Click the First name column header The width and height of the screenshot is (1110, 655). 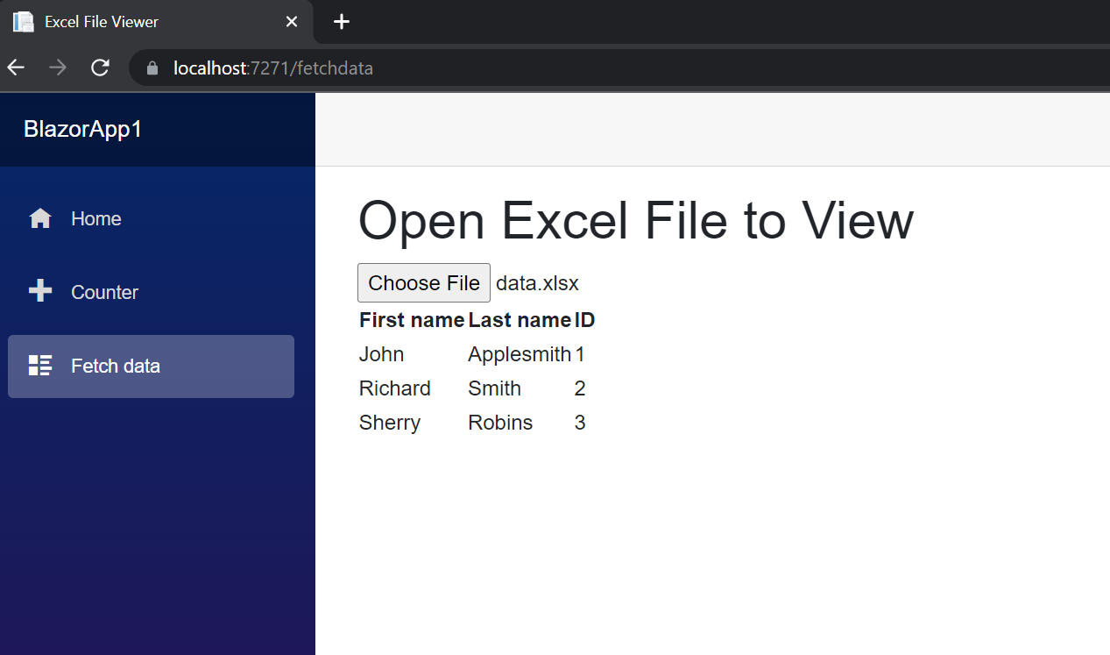click(411, 320)
